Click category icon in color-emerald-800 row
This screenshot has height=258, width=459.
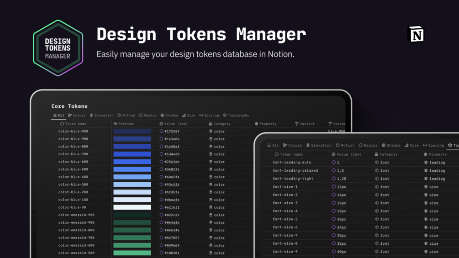coord(211,230)
